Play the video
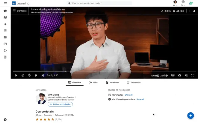 pyautogui.click(x=16, y=75)
